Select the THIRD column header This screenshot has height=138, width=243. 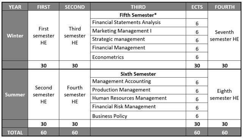point(138,7)
